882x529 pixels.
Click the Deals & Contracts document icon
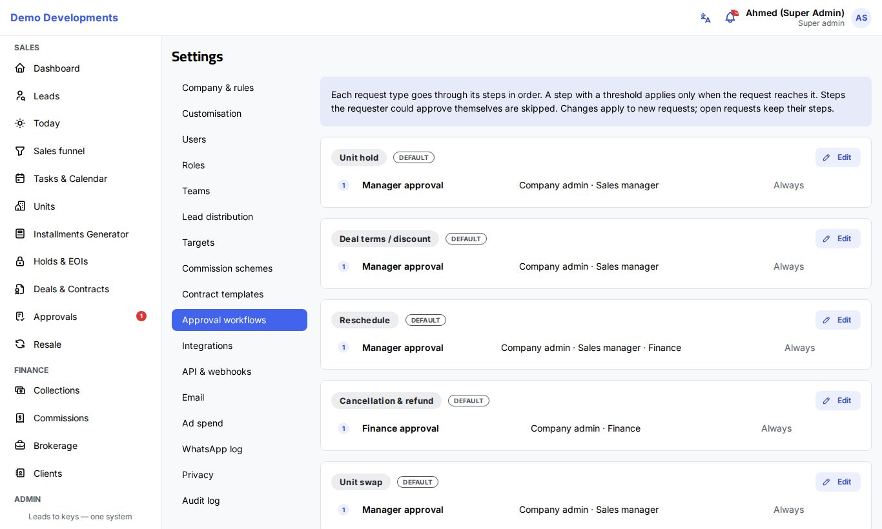coord(20,289)
